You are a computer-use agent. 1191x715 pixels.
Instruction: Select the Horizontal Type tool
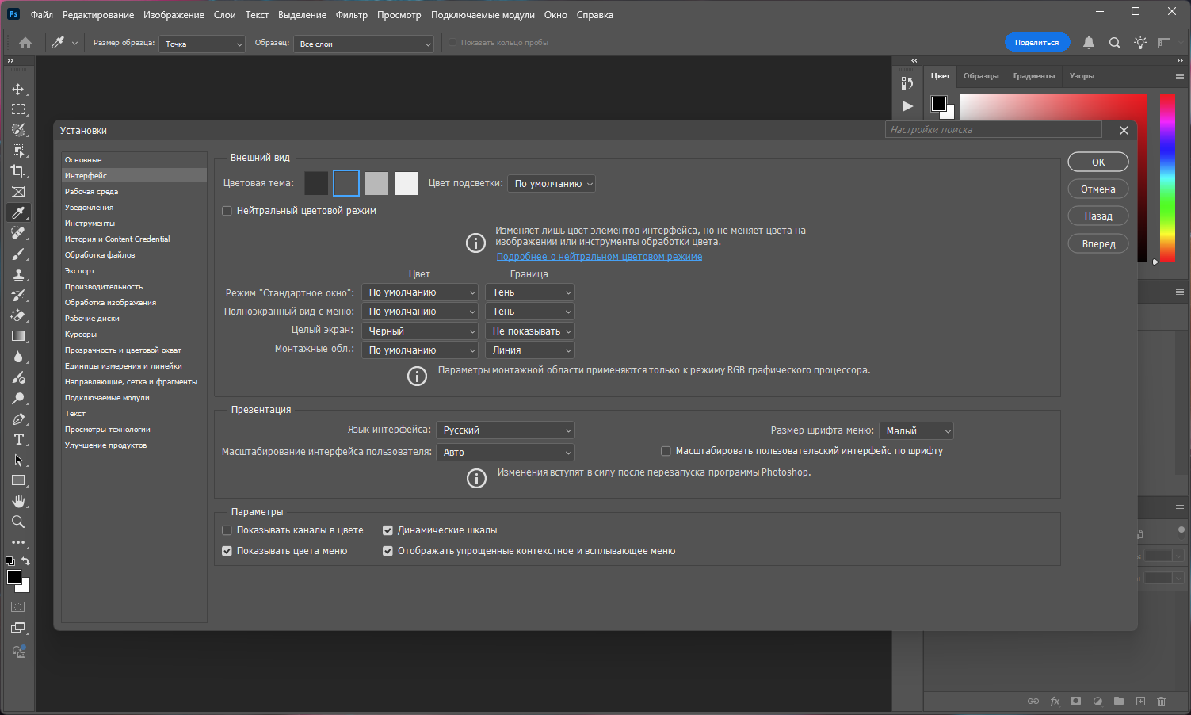point(18,439)
